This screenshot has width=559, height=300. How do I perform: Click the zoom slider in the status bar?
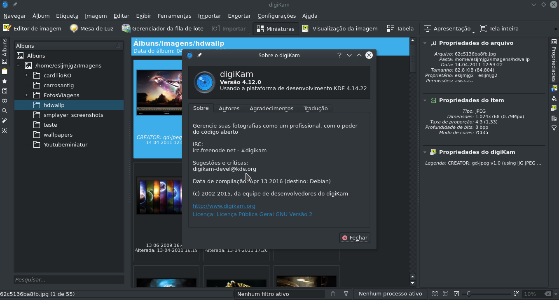click(x=468, y=294)
